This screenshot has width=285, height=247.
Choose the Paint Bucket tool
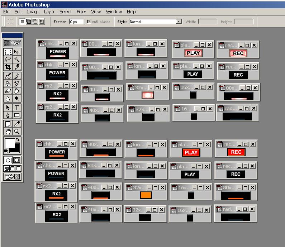pos(17,91)
